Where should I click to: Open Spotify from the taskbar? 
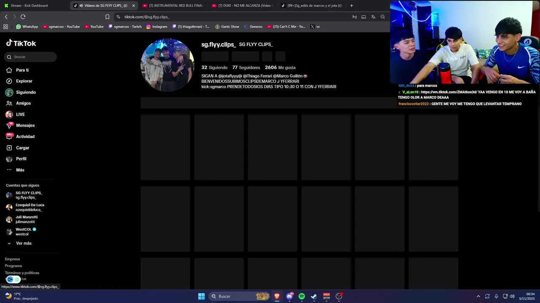[x=302, y=296]
